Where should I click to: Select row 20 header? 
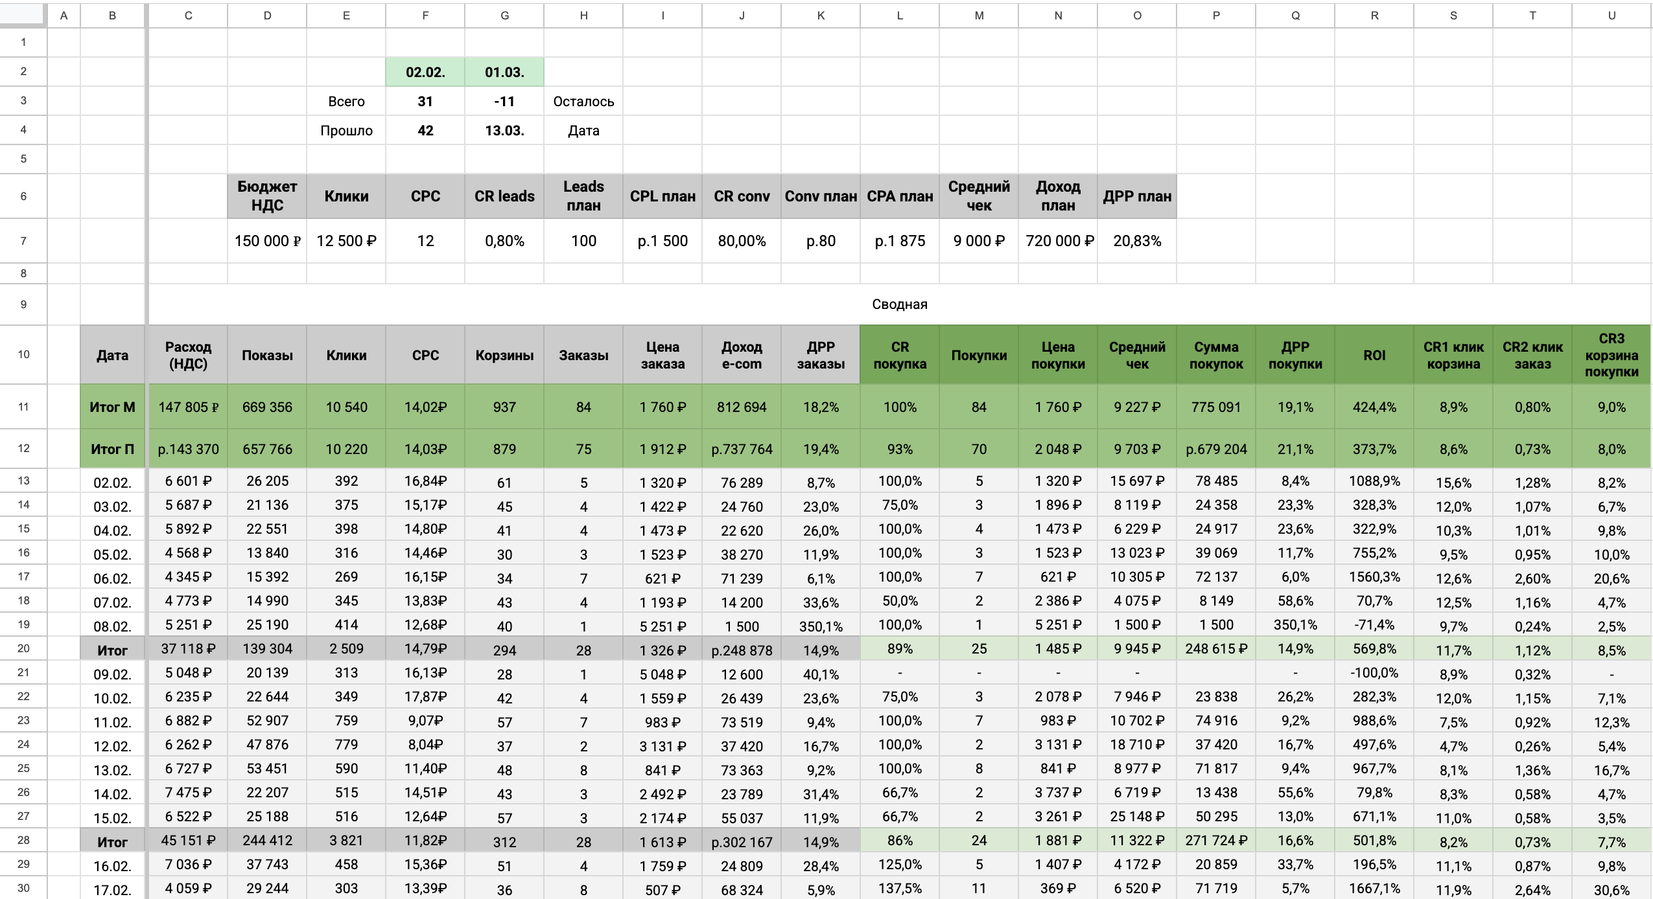(23, 648)
